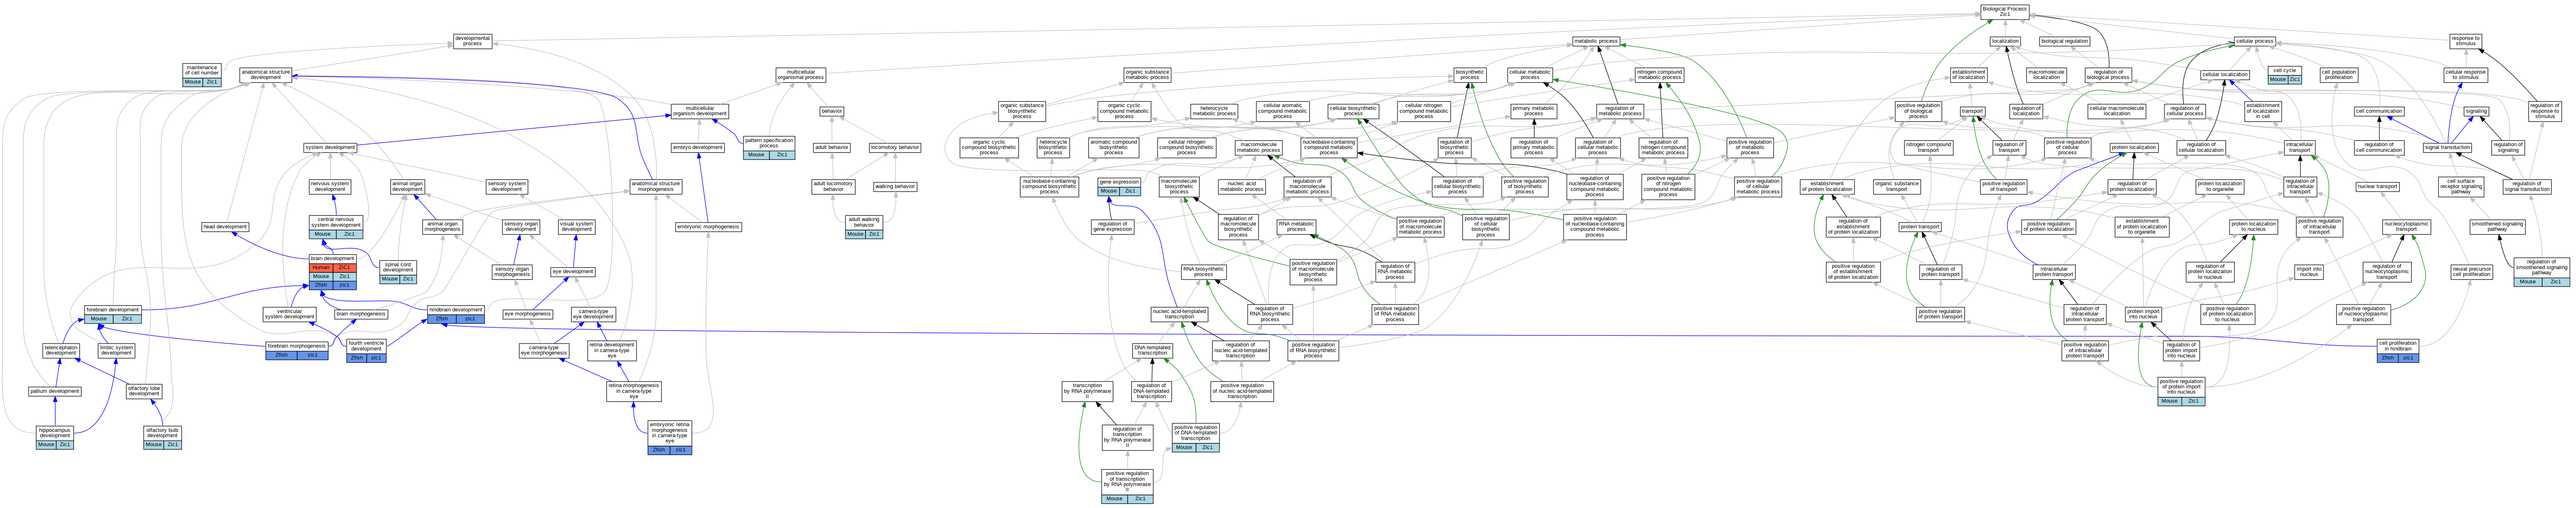Click the nucleocytoplasmic transport node
2576x508 pixels.
click(x=2406, y=227)
